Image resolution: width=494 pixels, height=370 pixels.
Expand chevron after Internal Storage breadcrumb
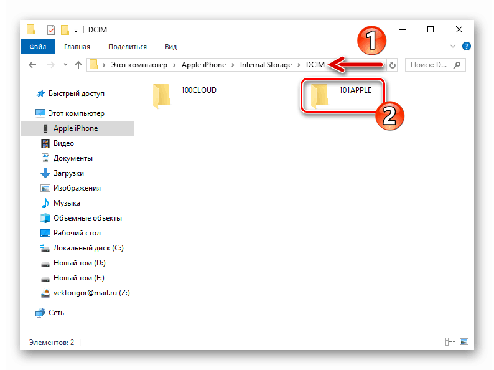tap(299, 65)
